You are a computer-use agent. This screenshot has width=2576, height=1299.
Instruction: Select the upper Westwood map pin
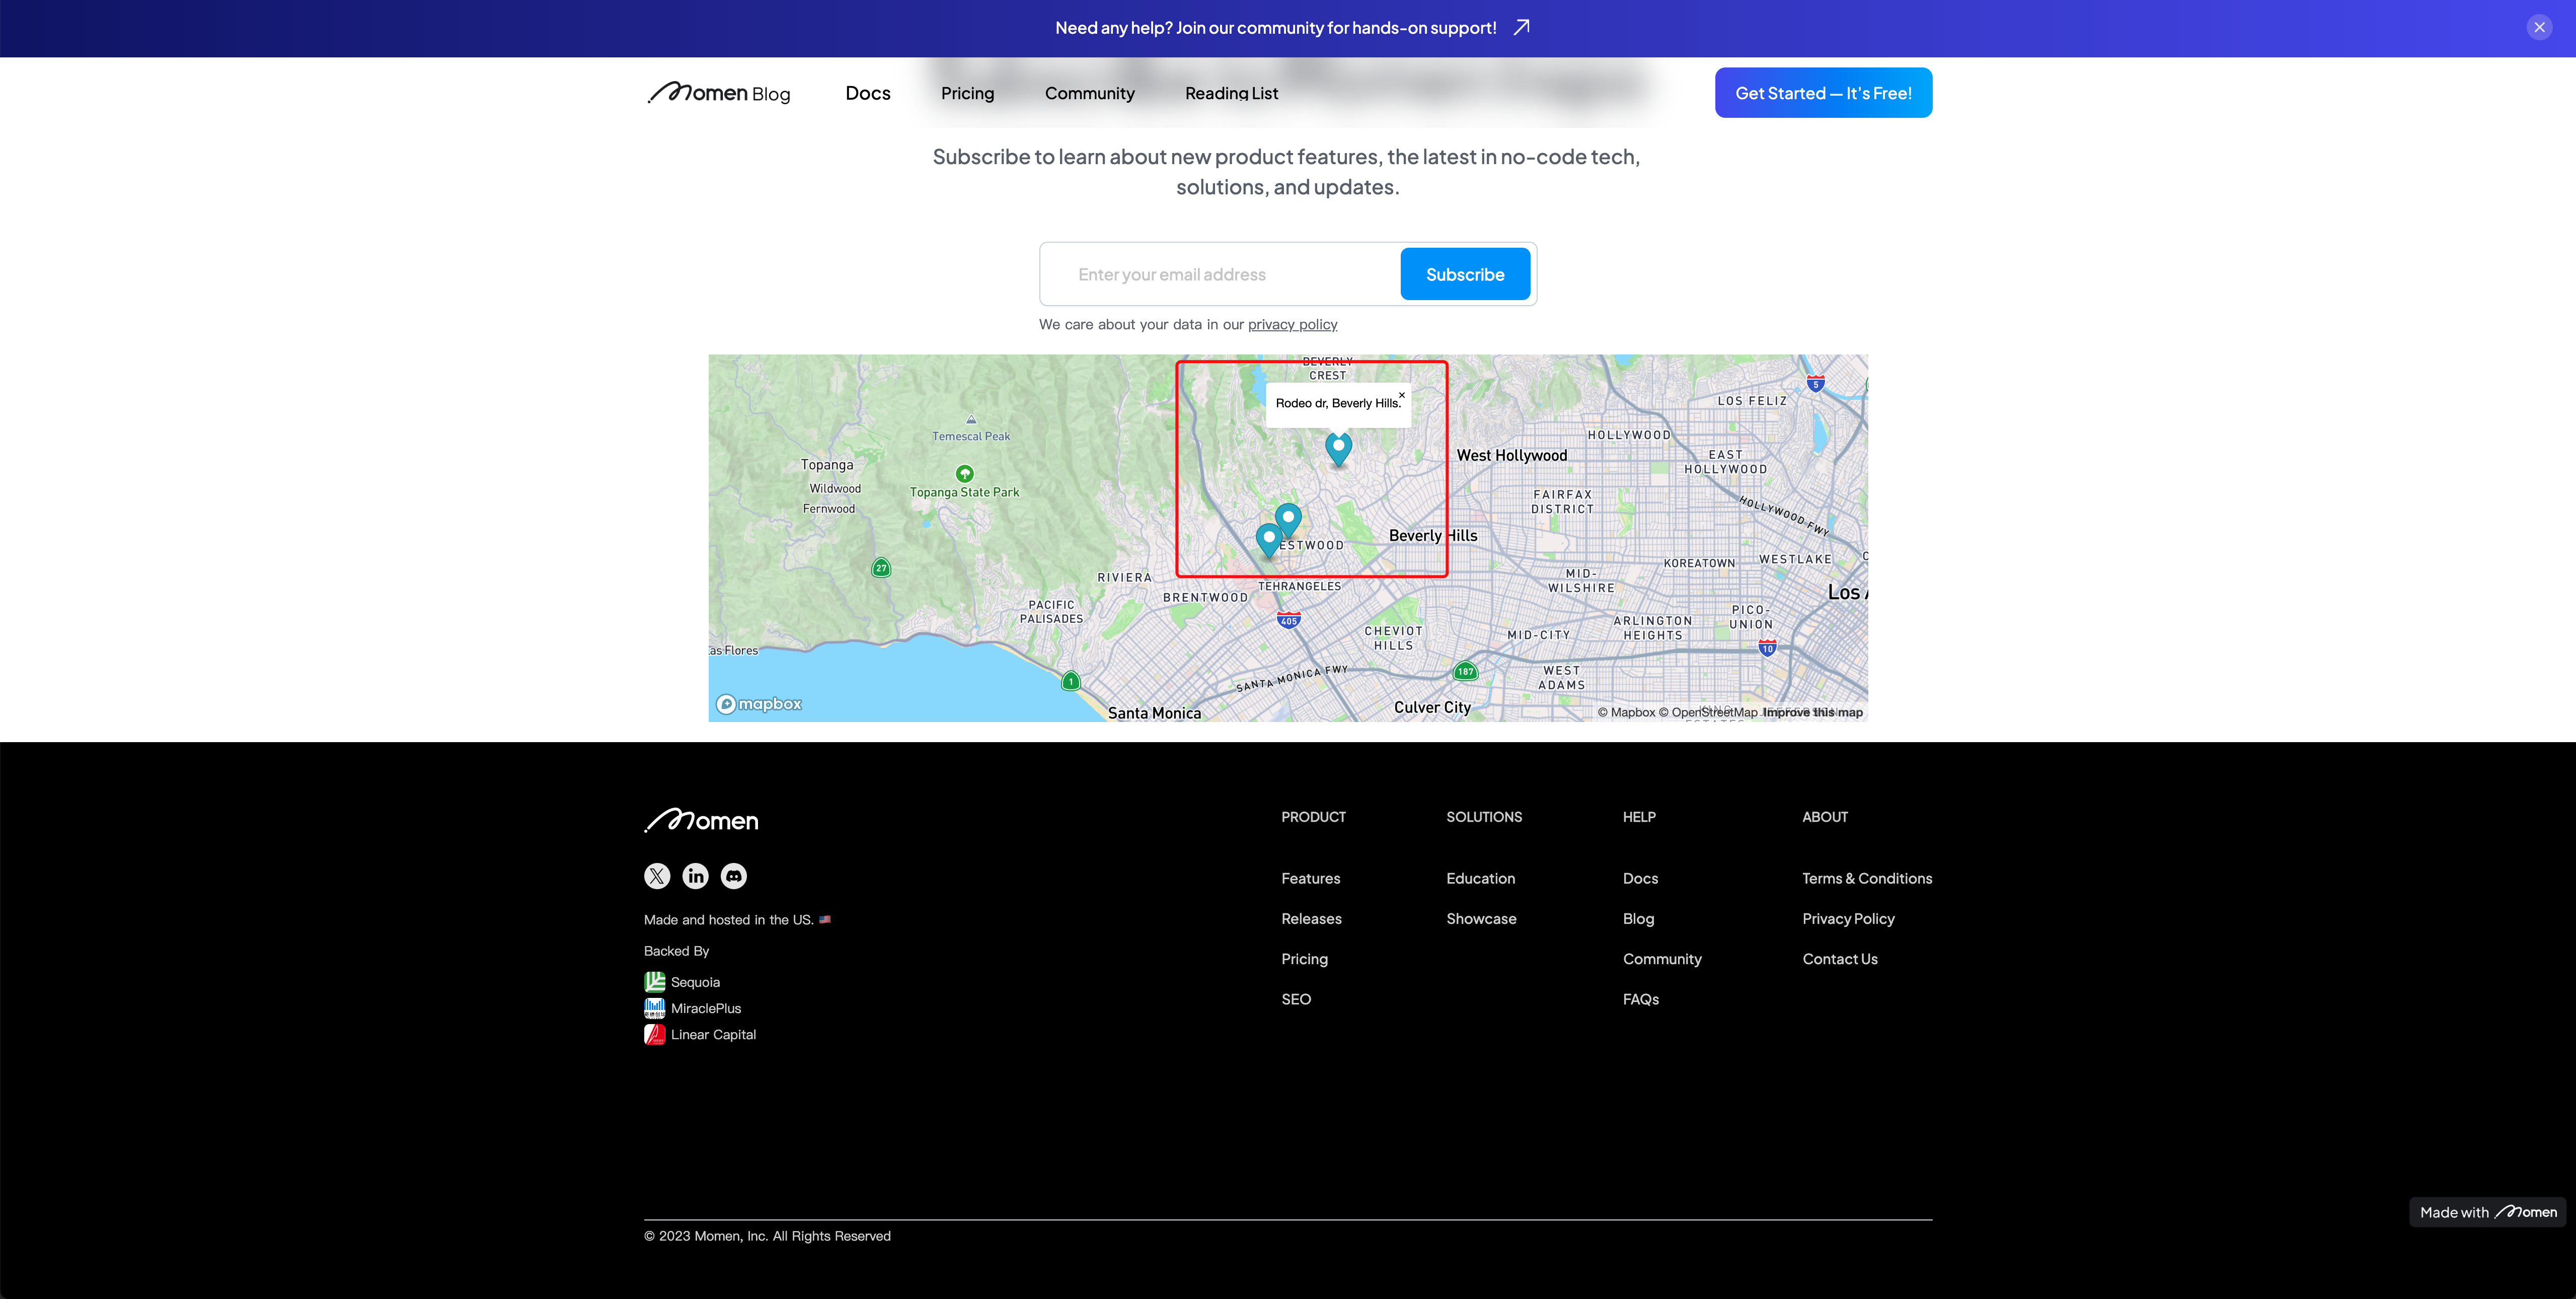pyautogui.click(x=1288, y=520)
